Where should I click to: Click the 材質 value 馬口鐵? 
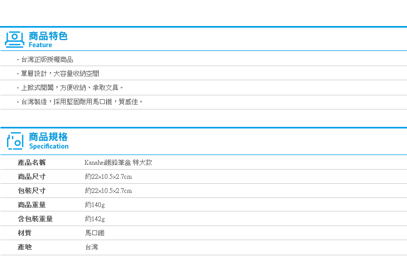click(x=95, y=233)
